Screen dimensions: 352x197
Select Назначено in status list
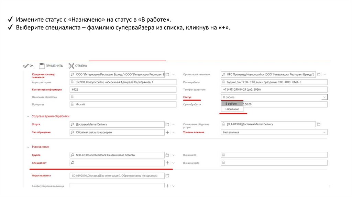pos(232,109)
